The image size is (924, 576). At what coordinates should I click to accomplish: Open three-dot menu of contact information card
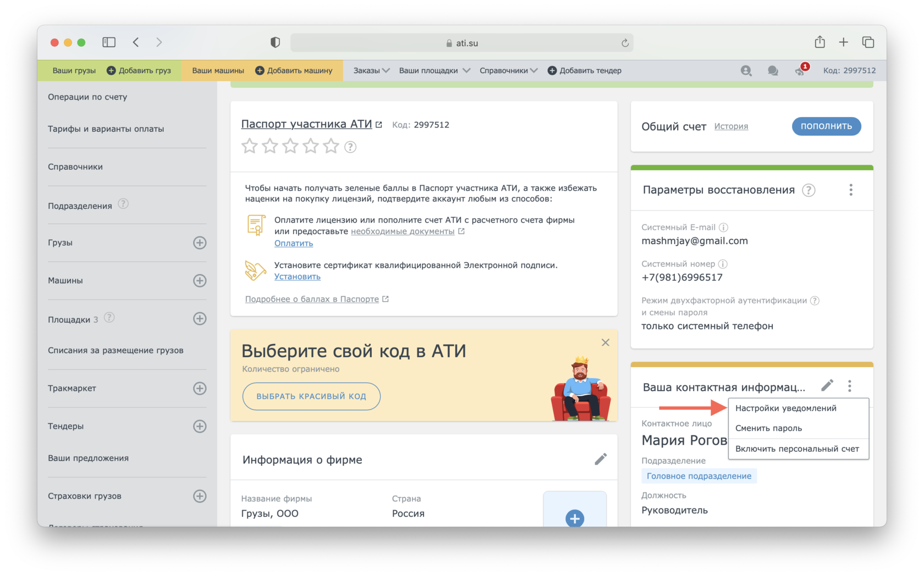tap(850, 386)
